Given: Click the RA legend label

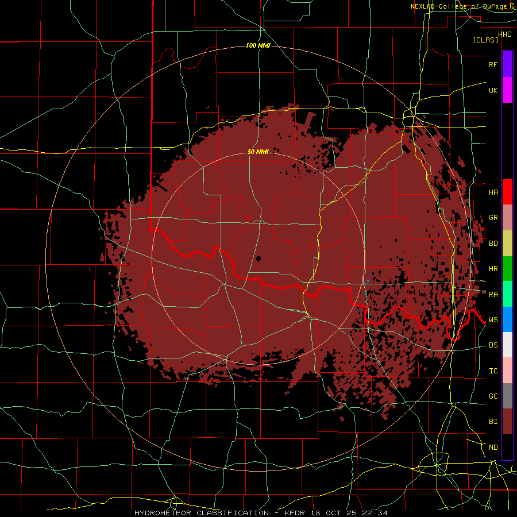Looking at the screenshot, I should [x=493, y=295].
